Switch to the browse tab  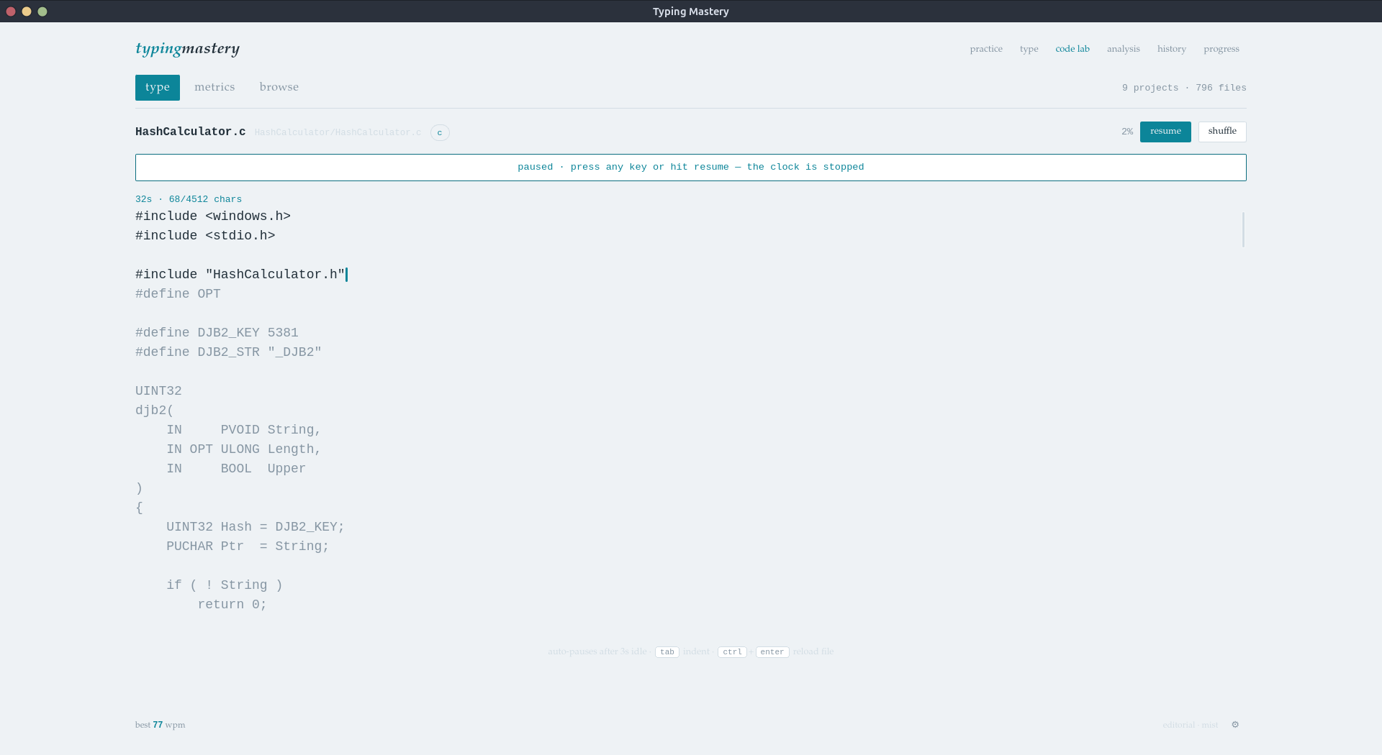point(279,88)
